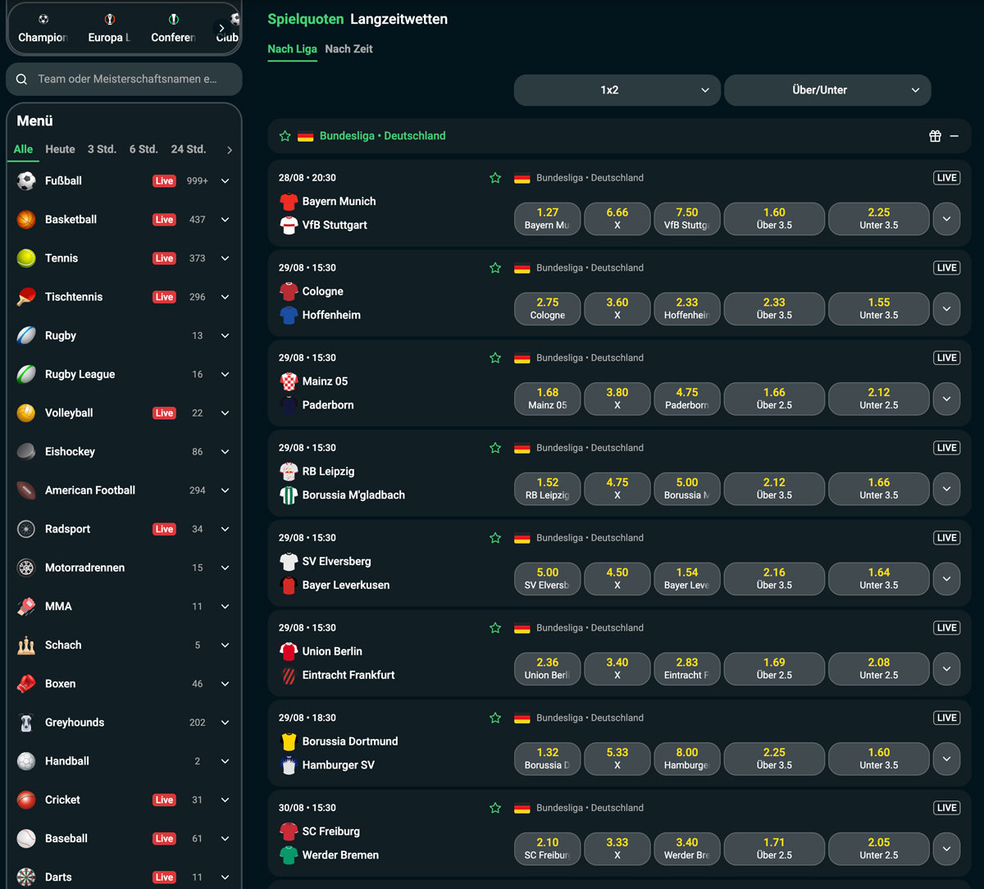Switch to Langzeitwetten tab

(399, 19)
